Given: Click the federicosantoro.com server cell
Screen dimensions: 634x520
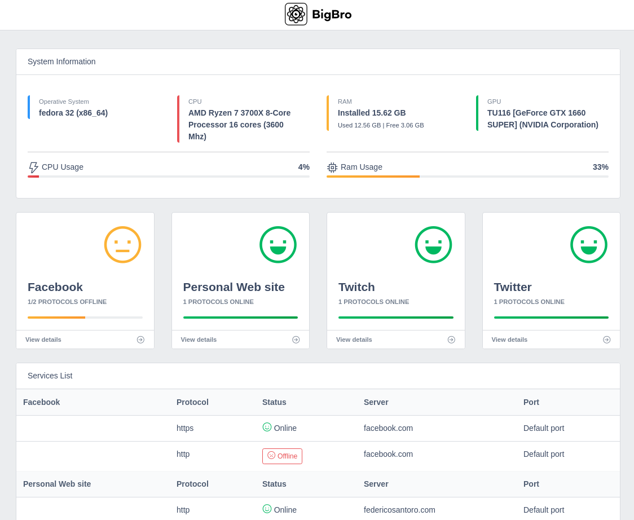Looking at the screenshot, I should point(399,510).
